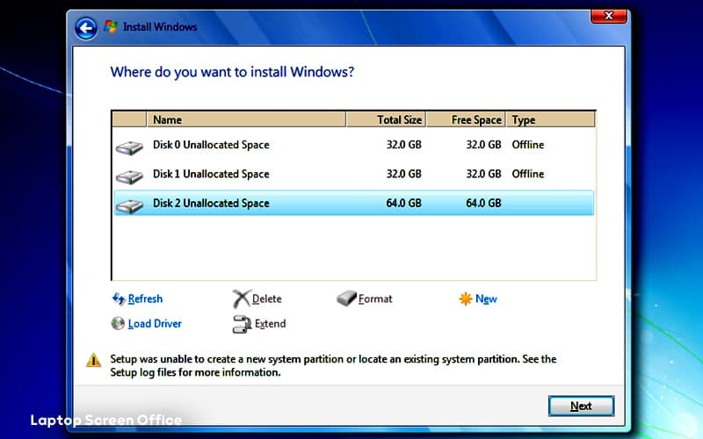Go back using the blue arrow button
The width and height of the screenshot is (703, 439).
(x=85, y=29)
